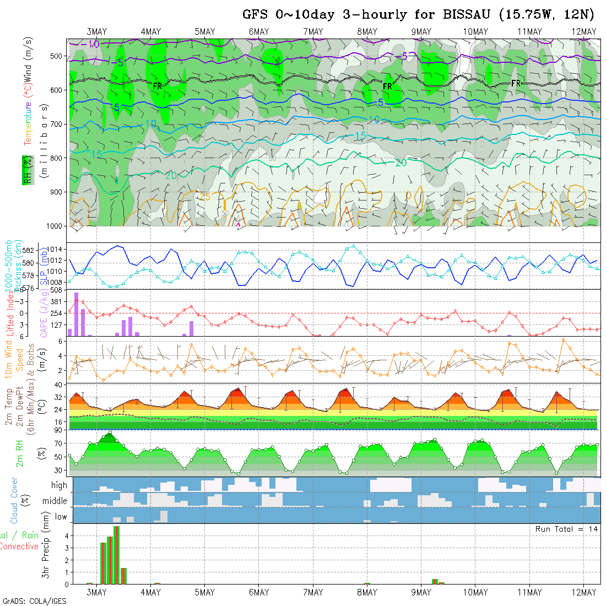Click the 5MAY label on bottom date axis
Viewport: 606px width, 606px height.
click(x=205, y=592)
